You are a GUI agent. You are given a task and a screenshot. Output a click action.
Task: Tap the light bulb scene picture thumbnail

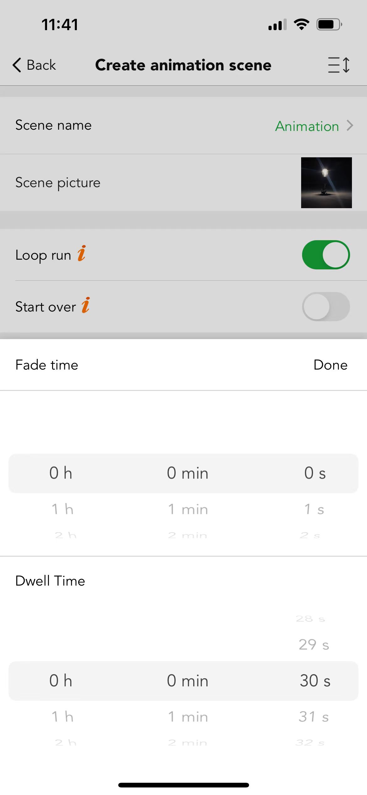tap(327, 183)
